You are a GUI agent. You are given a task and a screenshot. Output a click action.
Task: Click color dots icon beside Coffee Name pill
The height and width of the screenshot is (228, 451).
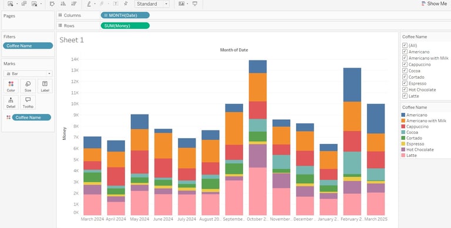tap(8, 118)
